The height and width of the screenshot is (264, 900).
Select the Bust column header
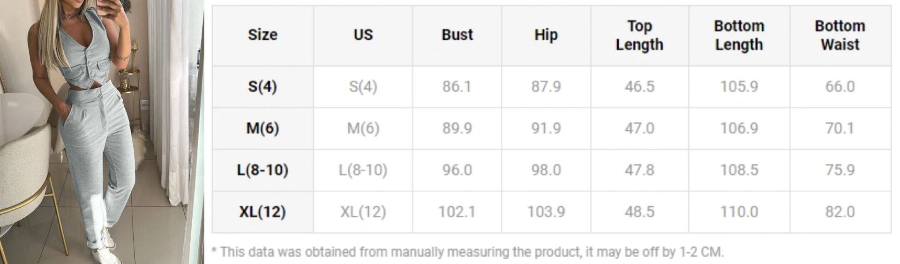pos(457,35)
